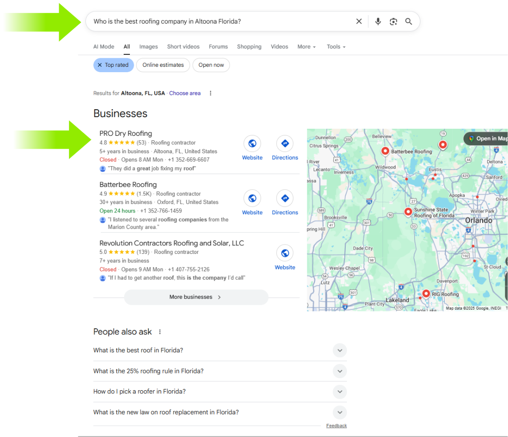The height and width of the screenshot is (437, 508).
Task: Select the Batterbee Roofing map pin
Action: 385,151
